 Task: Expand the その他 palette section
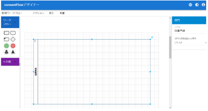tap(15, 62)
